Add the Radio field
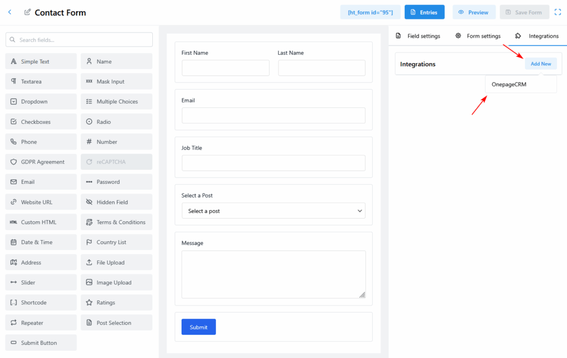 click(x=116, y=122)
